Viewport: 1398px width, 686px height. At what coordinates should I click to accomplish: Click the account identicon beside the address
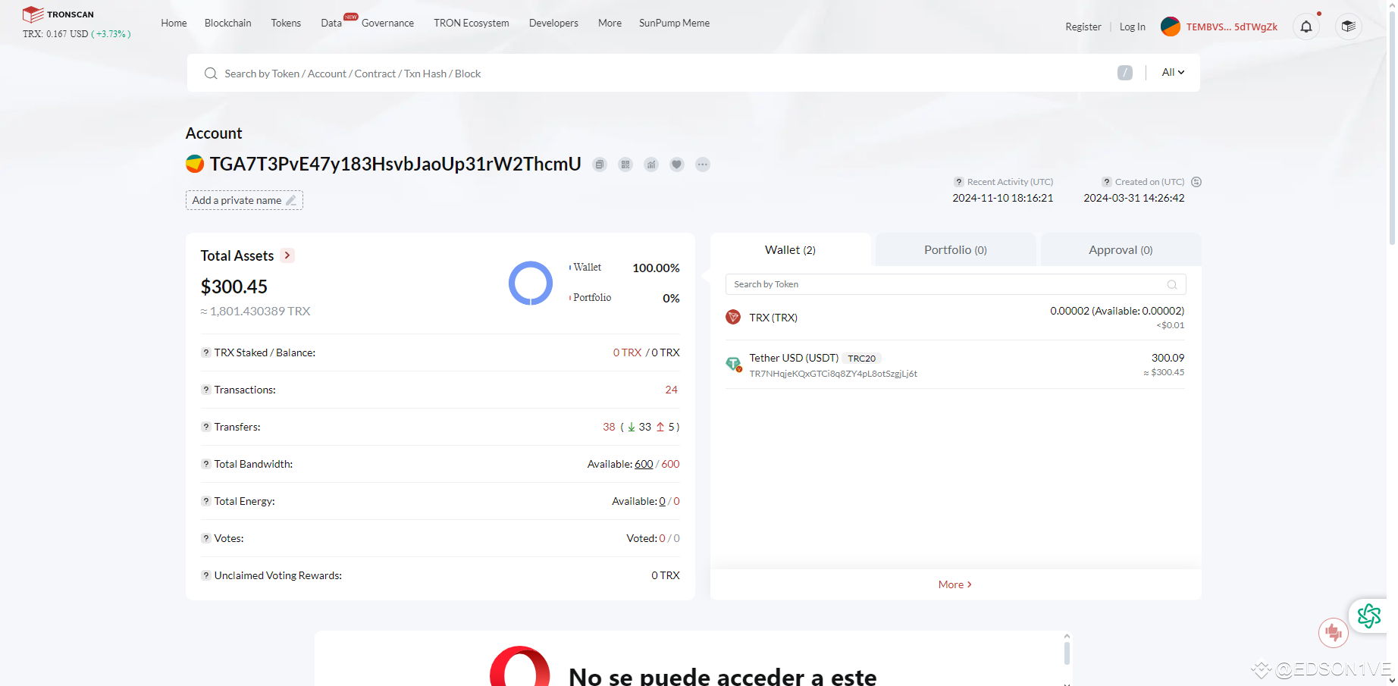tap(195, 164)
